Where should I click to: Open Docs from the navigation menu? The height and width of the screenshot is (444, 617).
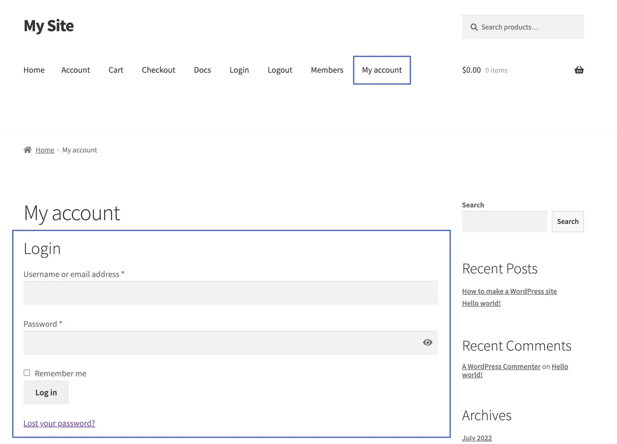coord(202,70)
